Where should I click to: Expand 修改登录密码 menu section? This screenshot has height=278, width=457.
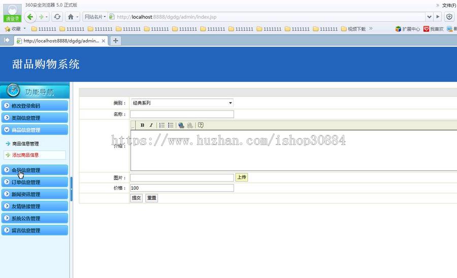coord(35,106)
